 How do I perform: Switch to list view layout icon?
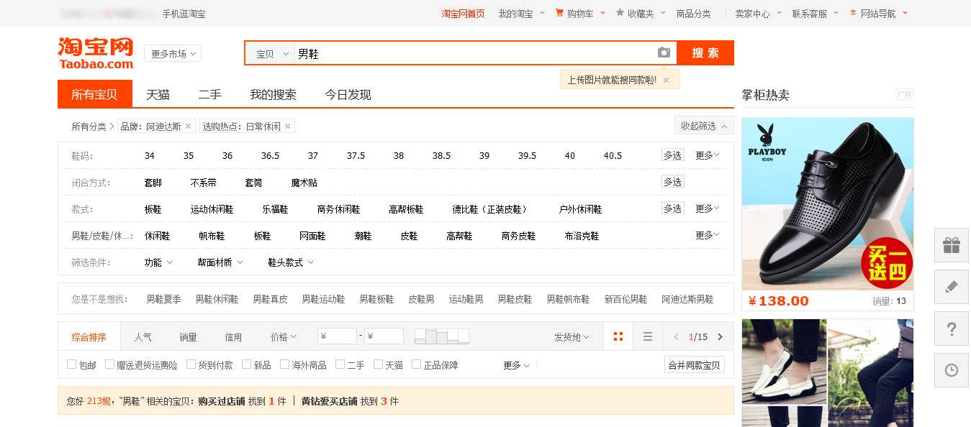[x=648, y=336]
